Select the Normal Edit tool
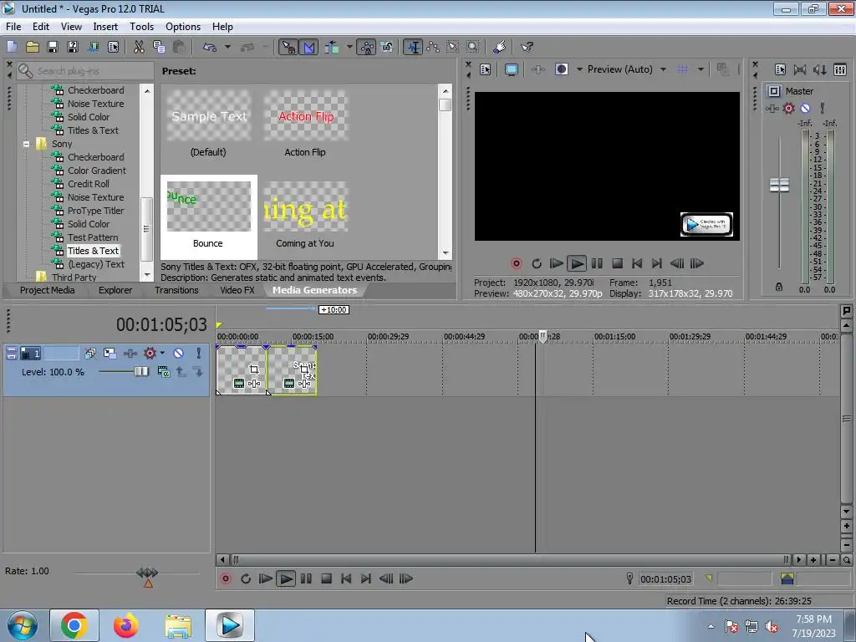The image size is (856, 642). 413,47
